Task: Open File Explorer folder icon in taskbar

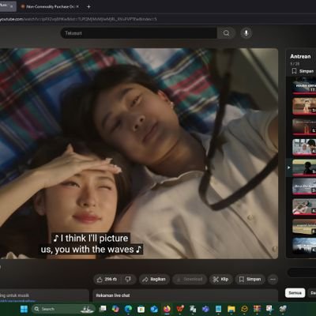Action: pos(231,309)
